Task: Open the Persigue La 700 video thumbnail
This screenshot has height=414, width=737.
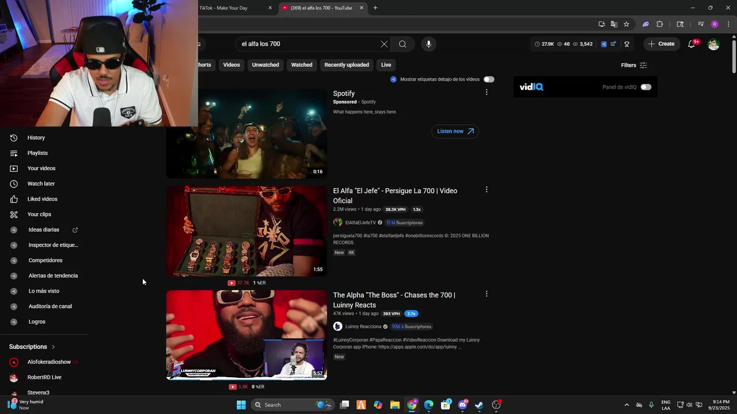Action: tap(246, 231)
